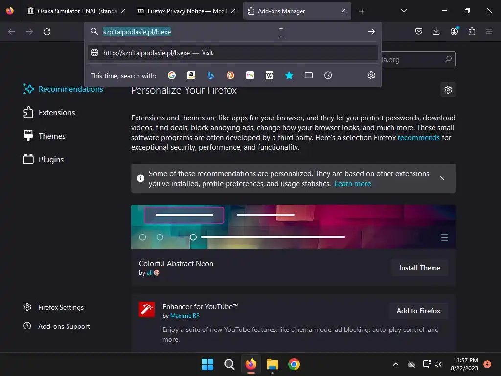Open Windows taskbar search
Image resolution: width=501 pixels, height=376 pixels.
click(229, 364)
